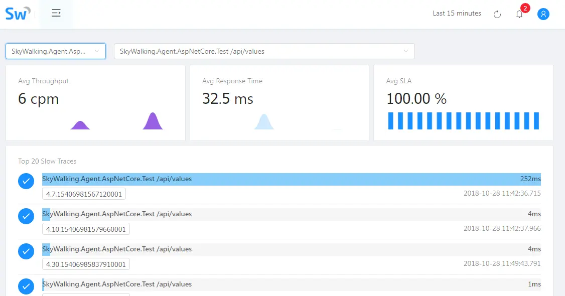Click the check icon beside the 4ms trace
565x296 pixels.
(26, 216)
